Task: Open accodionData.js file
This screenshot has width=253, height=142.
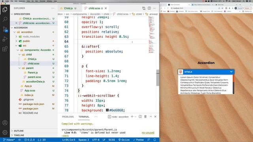Action: (x=35, y=82)
